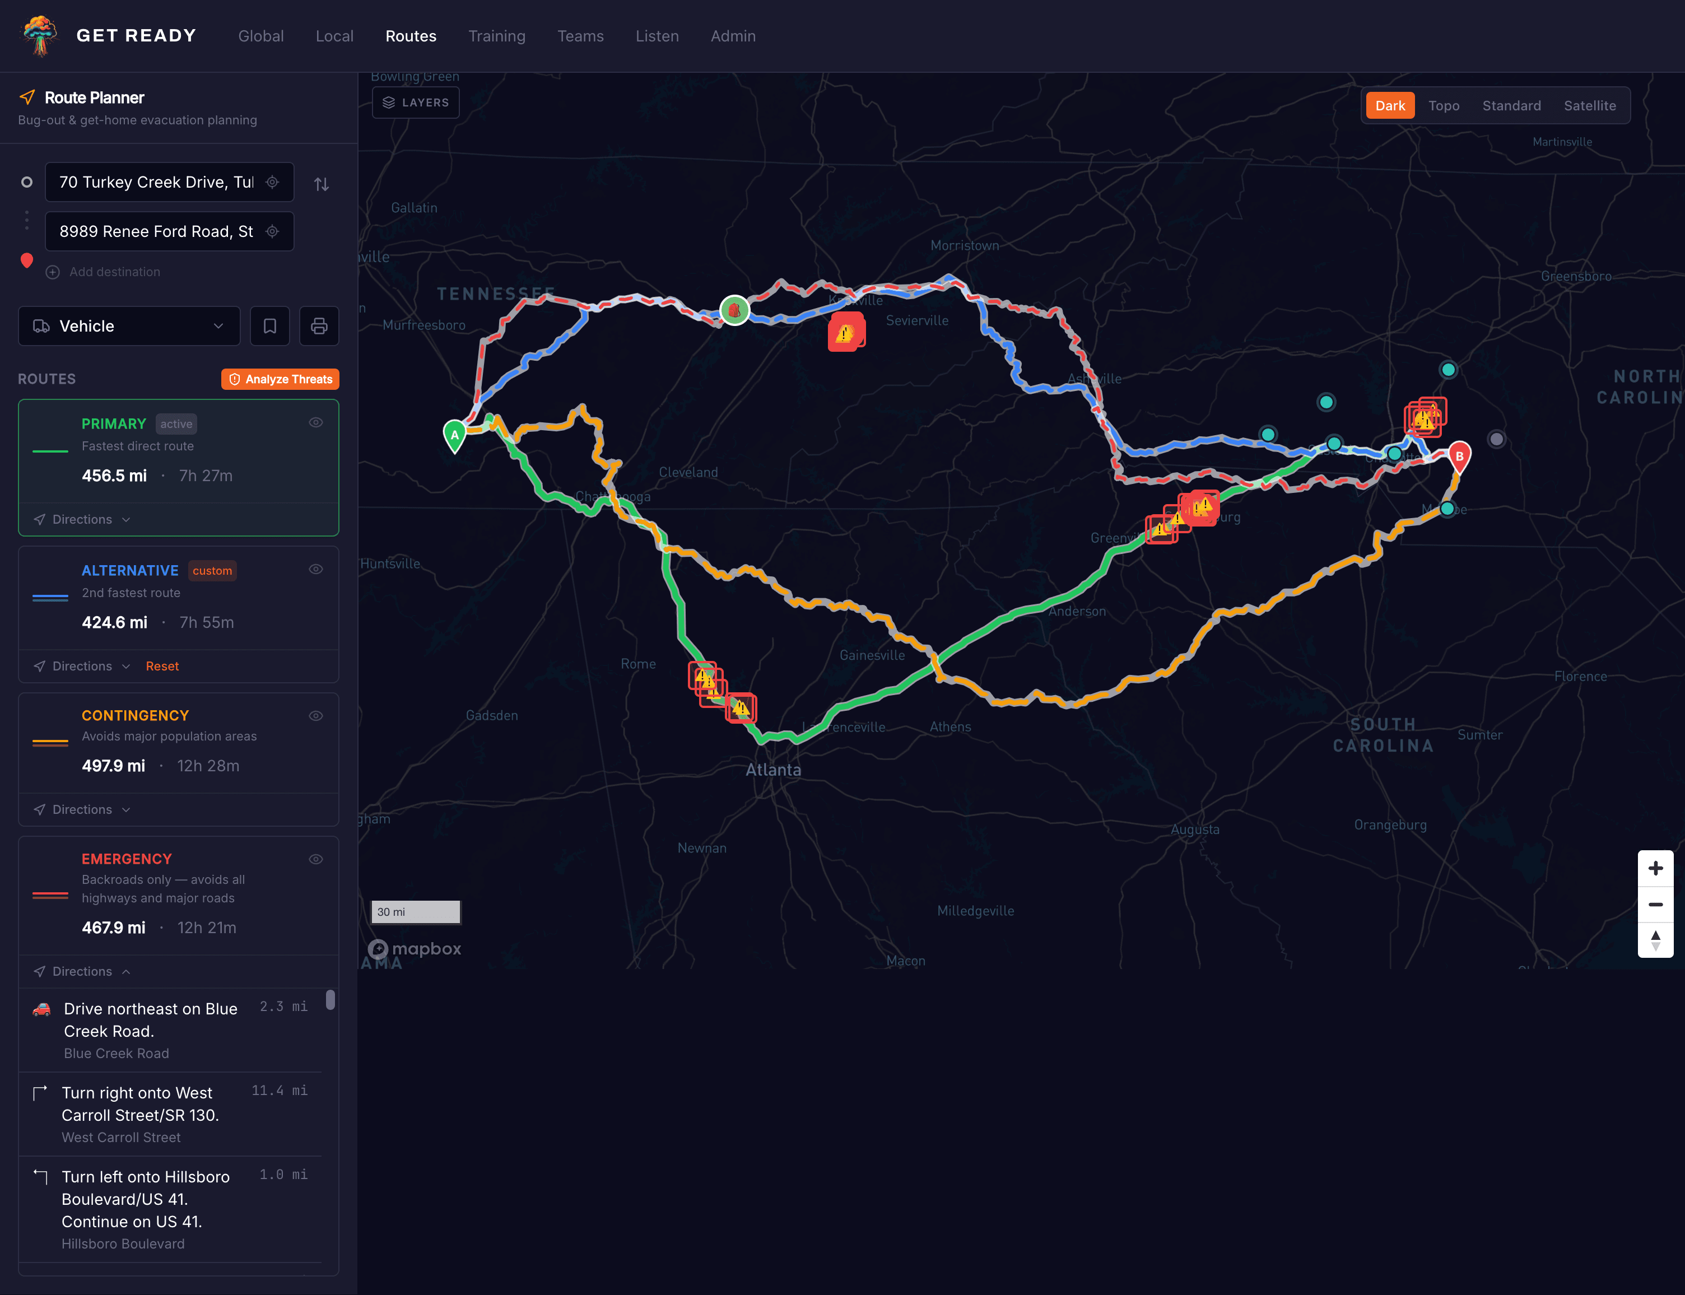Use current location icon for starting address
The image size is (1685, 1295).
(x=272, y=182)
